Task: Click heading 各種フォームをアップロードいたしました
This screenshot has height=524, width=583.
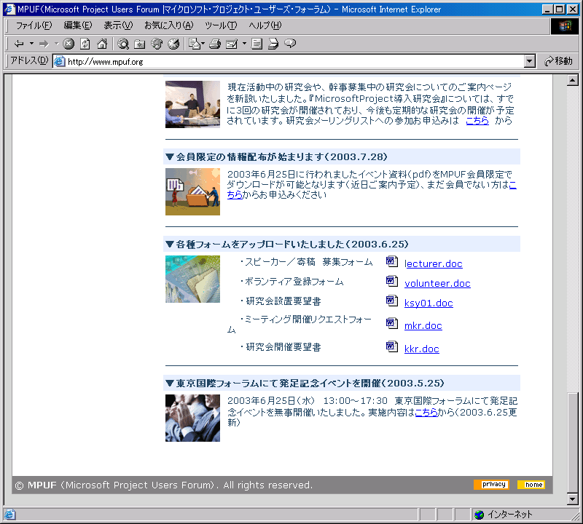Action: tap(292, 244)
